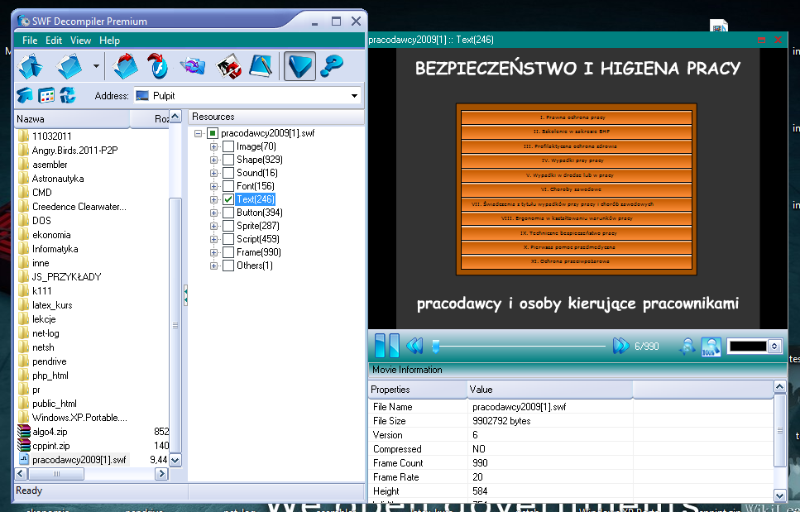Image resolution: width=800 pixels, height=512 pixels.
Task: Open the Help menu
Action: (x=110, y=41)
